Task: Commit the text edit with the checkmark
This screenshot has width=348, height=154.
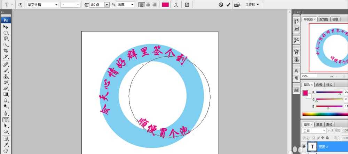Action: (x=228, y=5)
